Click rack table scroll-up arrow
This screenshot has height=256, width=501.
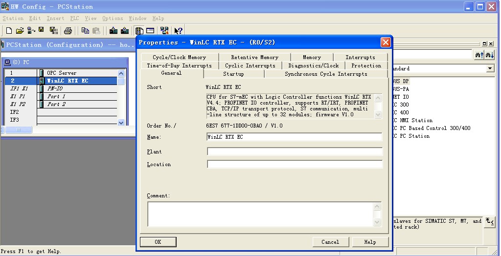coord(121,73)
